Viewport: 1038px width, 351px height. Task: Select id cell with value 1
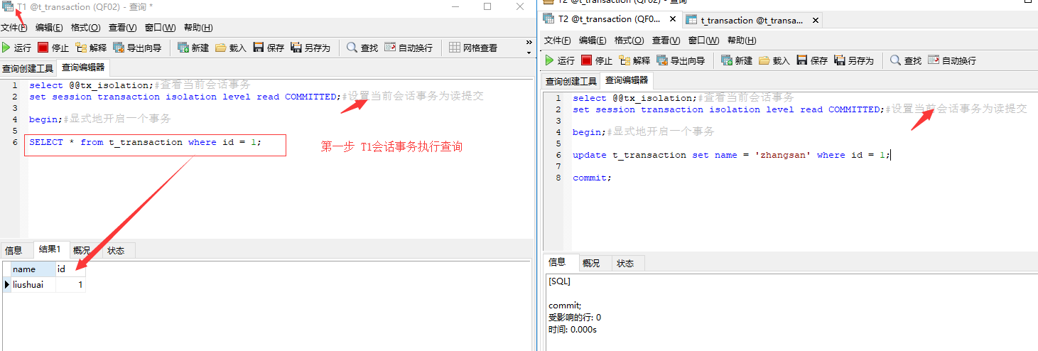70,284
